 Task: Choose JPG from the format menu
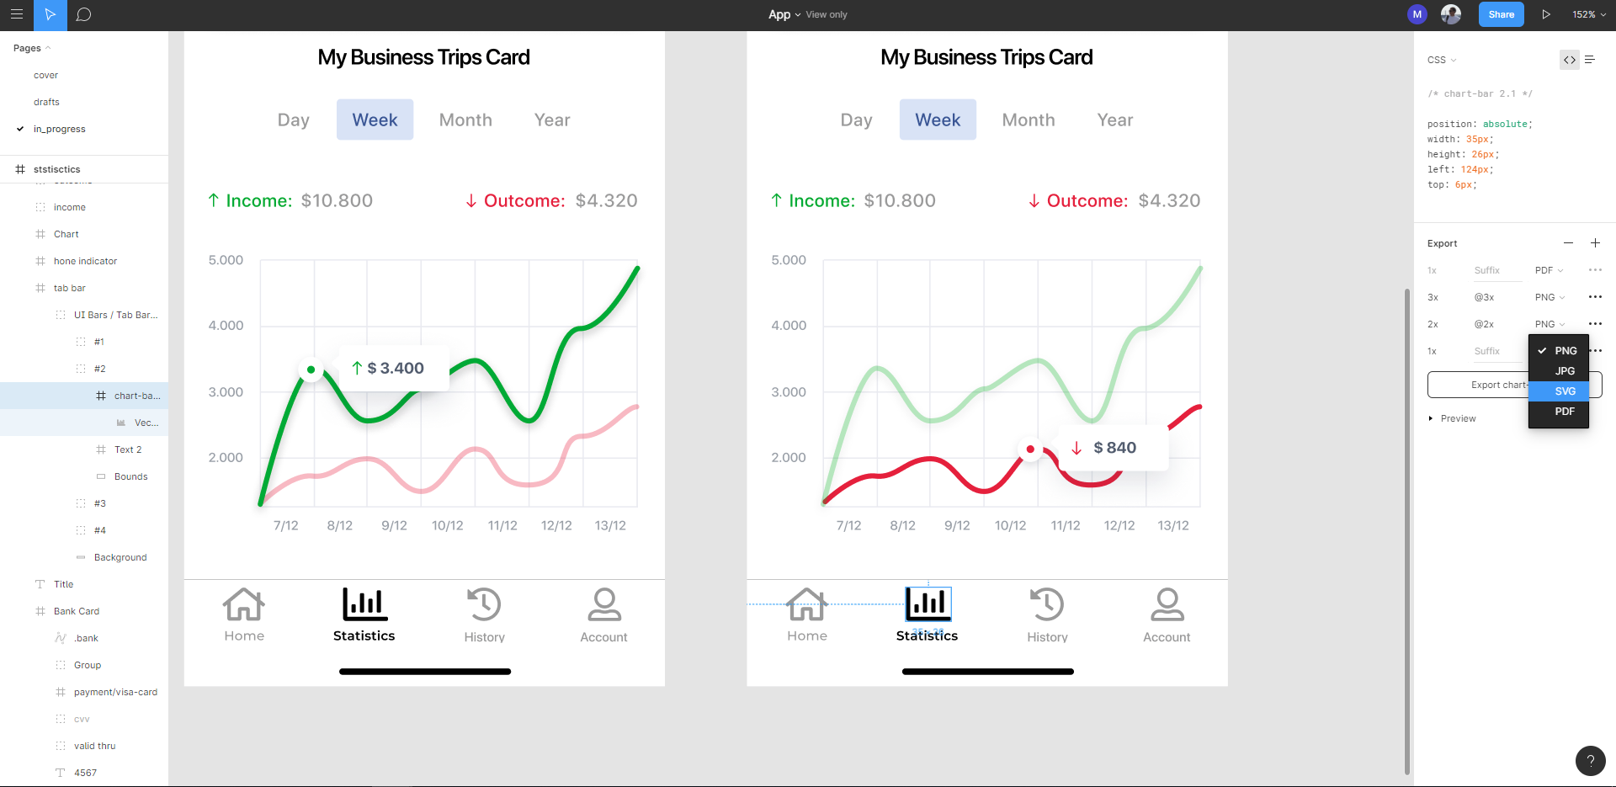1565,371
